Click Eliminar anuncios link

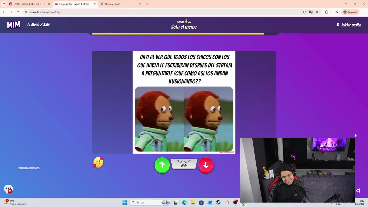[29, 168]
